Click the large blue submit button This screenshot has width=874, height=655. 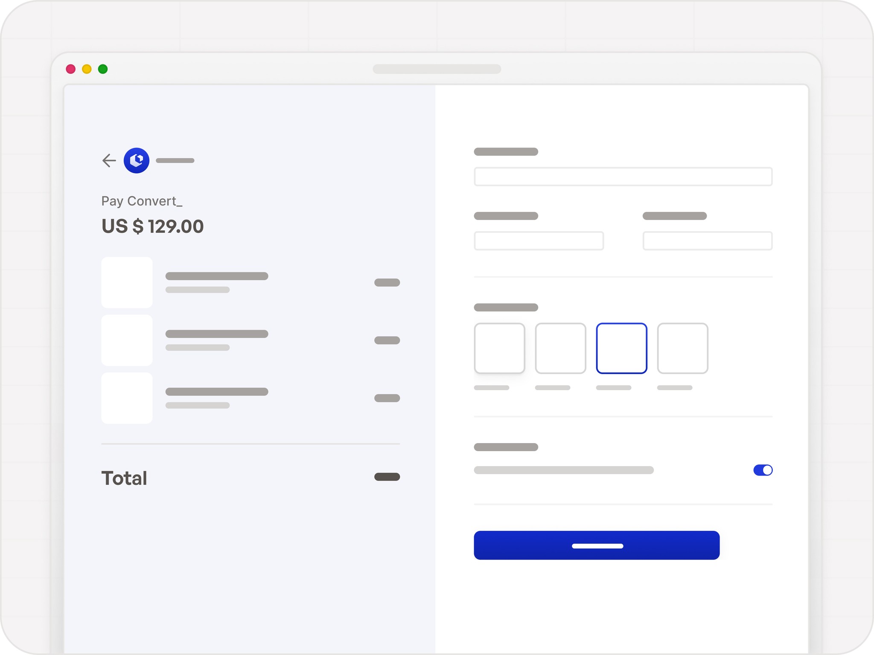[x=597, y=545]
